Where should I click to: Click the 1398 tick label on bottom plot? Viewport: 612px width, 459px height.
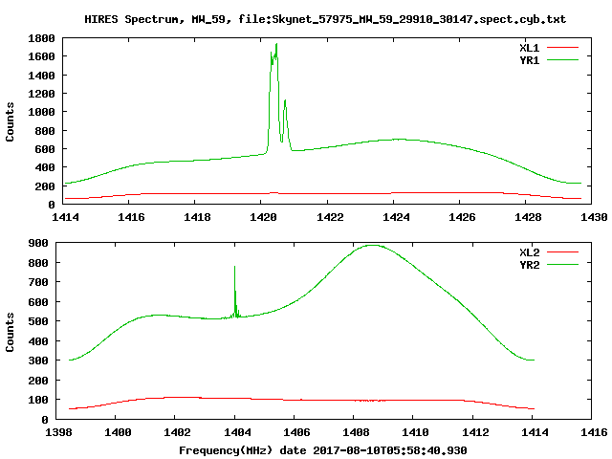click(x=59, y=432)
